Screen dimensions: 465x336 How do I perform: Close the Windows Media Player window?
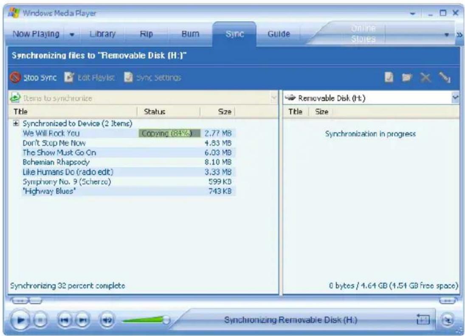pyautogui.click(x=455, y=13)
